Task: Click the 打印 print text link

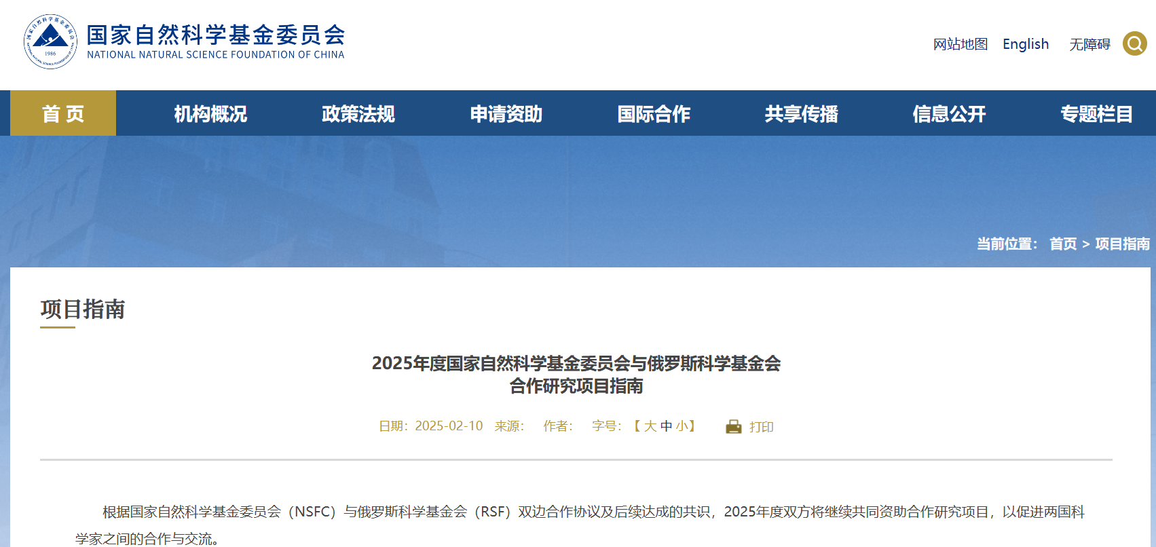Action: 761,427
